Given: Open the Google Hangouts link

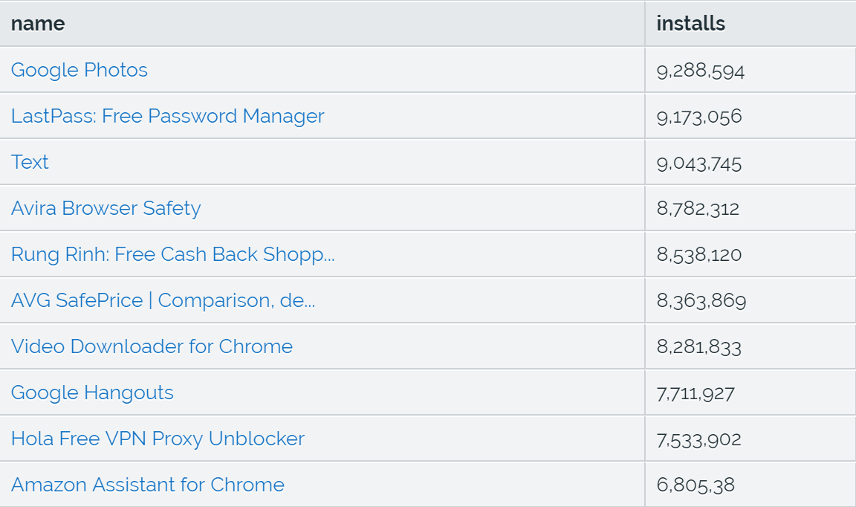Looking at the screenshot, I should (x=92, y=393).
